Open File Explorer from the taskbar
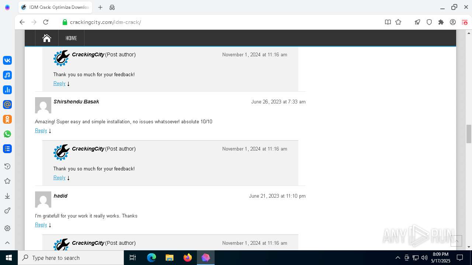This screenshot has height=265, width=472. pos(170,258)
